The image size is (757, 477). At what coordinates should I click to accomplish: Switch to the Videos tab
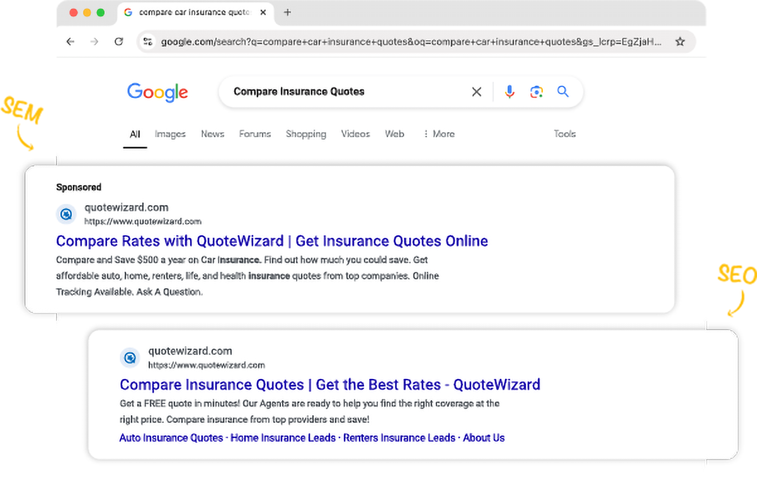pos(356,134)
